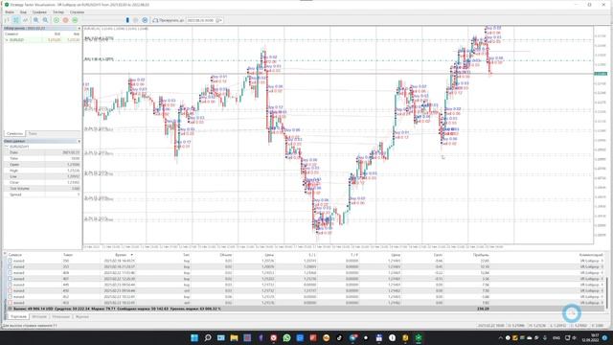Open WhatsApp from the taskbar
The height and width of the screenshot is (345, 613).
coord(286,337)
